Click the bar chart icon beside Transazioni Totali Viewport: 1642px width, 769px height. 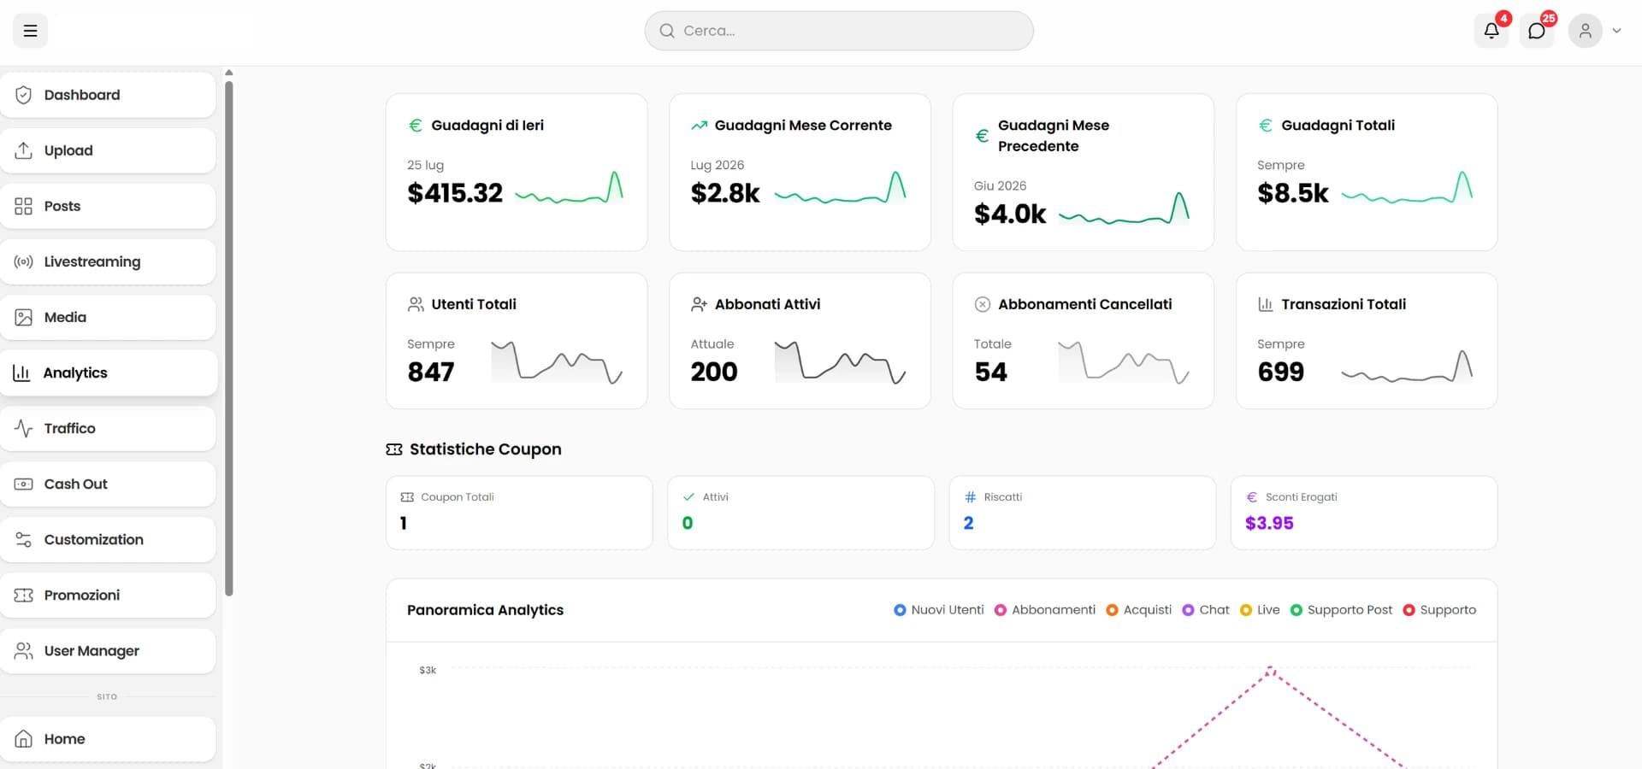point(1266,304)
